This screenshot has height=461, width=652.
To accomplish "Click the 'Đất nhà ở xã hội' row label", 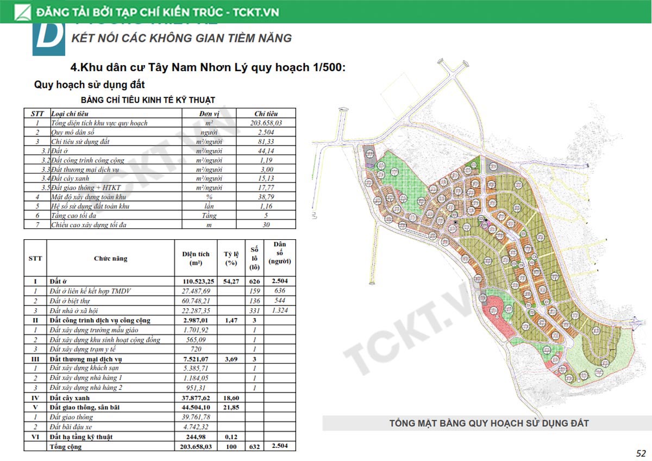I will [x=74, y=310].
